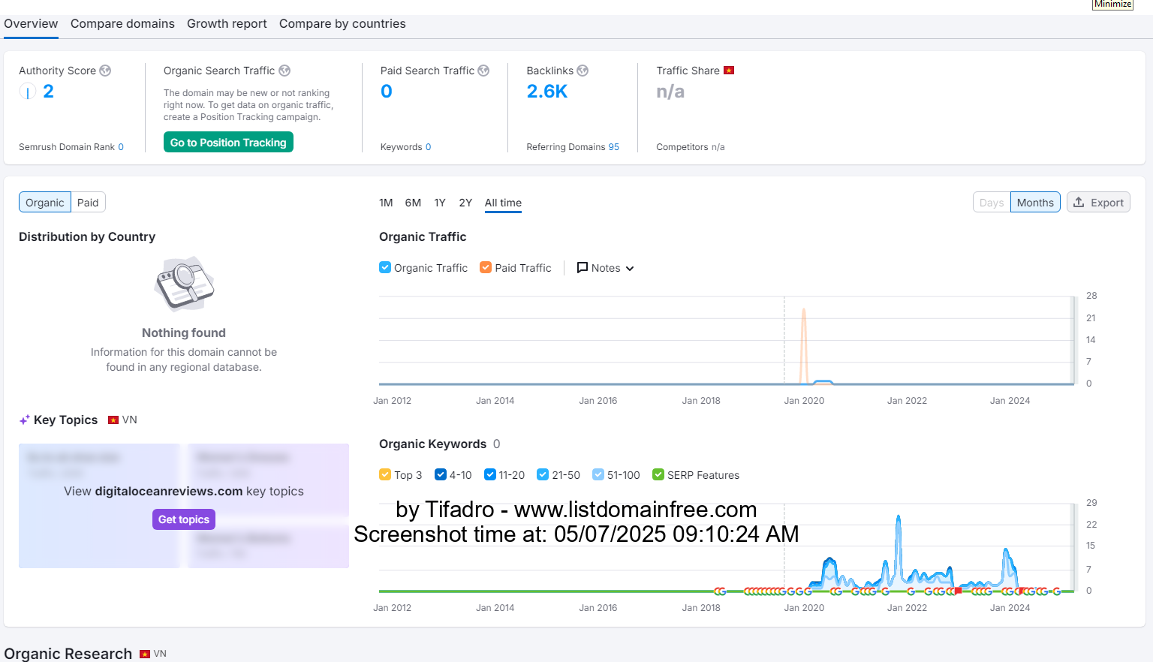Click the Organic Research heading
The image size is (1153, 662).
coord(68,654)
